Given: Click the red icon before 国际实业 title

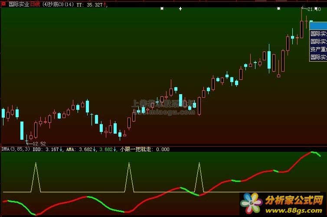Looking at the screenshot, I should coord(3,4).
